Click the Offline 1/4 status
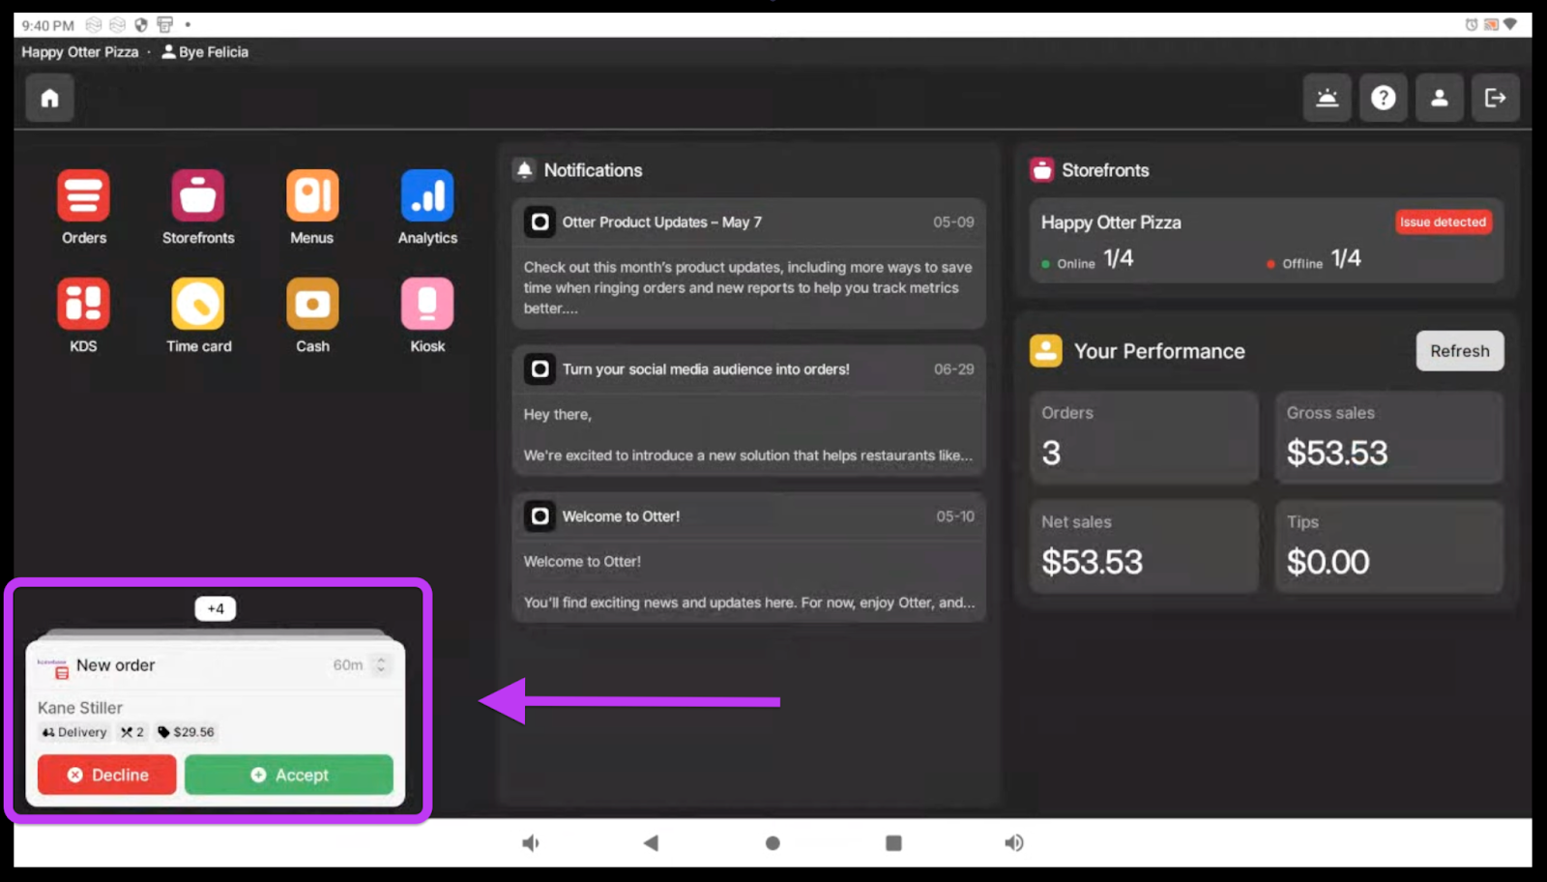This screenshot has height=882, width=1547. [x=1314, y=259]
